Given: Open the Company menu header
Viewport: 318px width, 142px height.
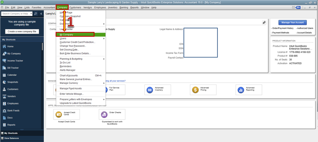Looking at the screenshot, I should coord(62,8).
